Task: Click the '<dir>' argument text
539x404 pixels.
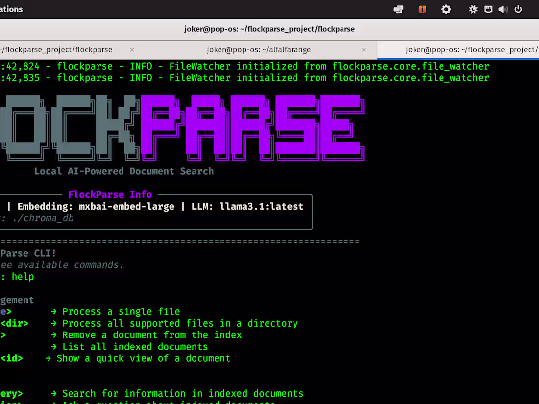Action: pos(14,323)
